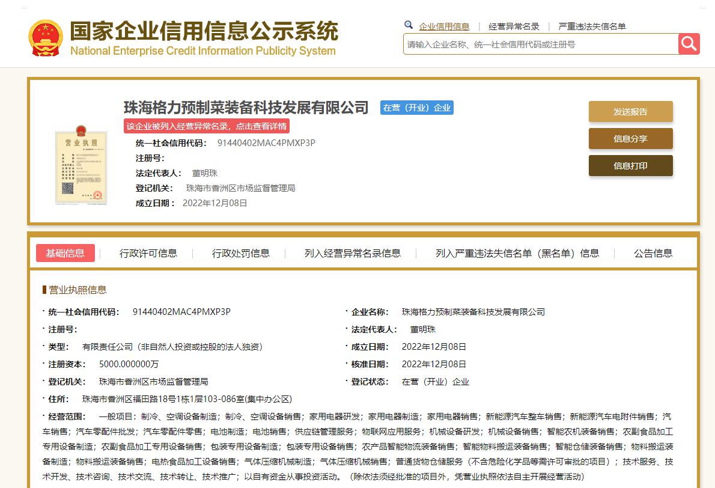Focus the enterprise name search input field
Image resolution: width=715 pixels, height=488 pixels.
click(541, 44)
